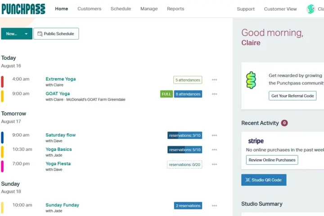Open the Customers menu

89,9
